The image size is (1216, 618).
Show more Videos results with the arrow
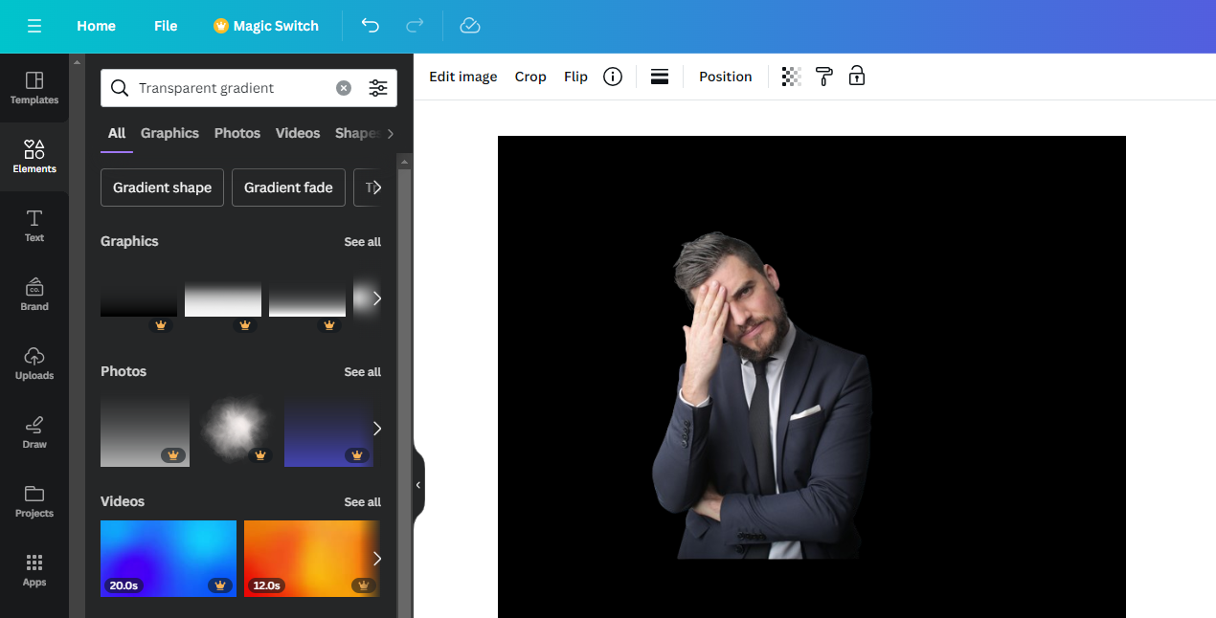(x=376, y=559)
